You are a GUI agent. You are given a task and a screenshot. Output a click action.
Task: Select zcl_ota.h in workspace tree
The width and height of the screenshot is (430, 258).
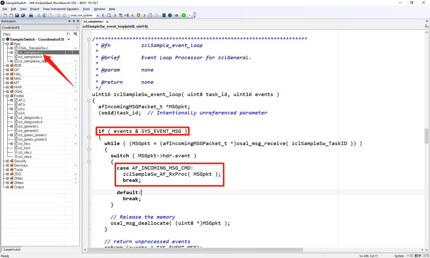click(25, 157)
